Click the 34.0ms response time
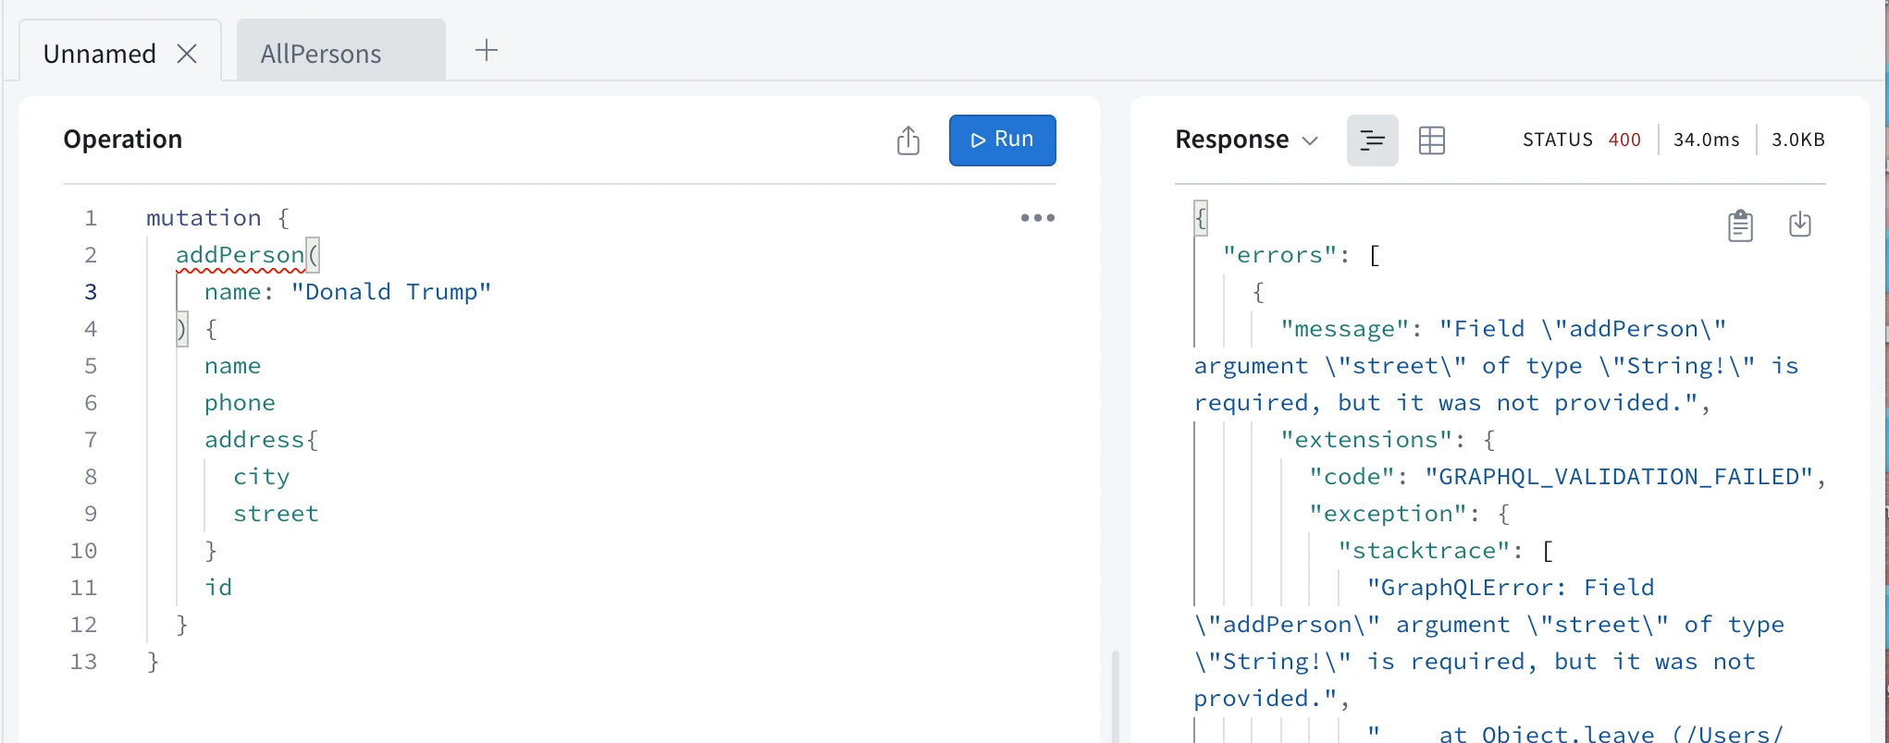The width and height of the screenshot is (1889, 743). pyautogui.click(x=1706, y=140)
